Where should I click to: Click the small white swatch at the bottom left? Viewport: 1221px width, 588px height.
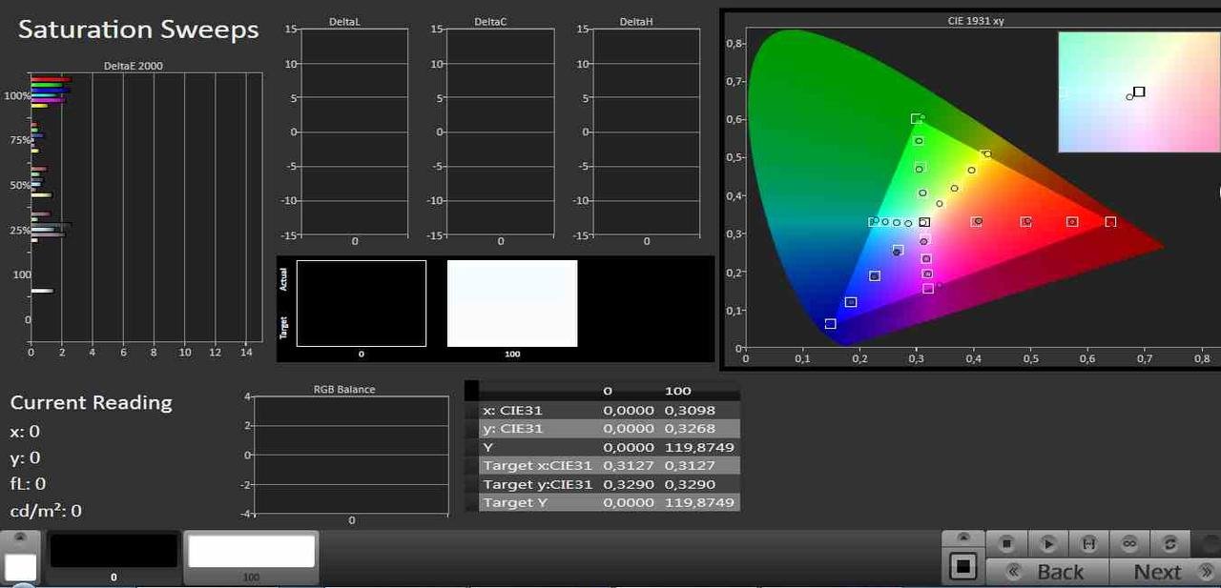[20, 568]
